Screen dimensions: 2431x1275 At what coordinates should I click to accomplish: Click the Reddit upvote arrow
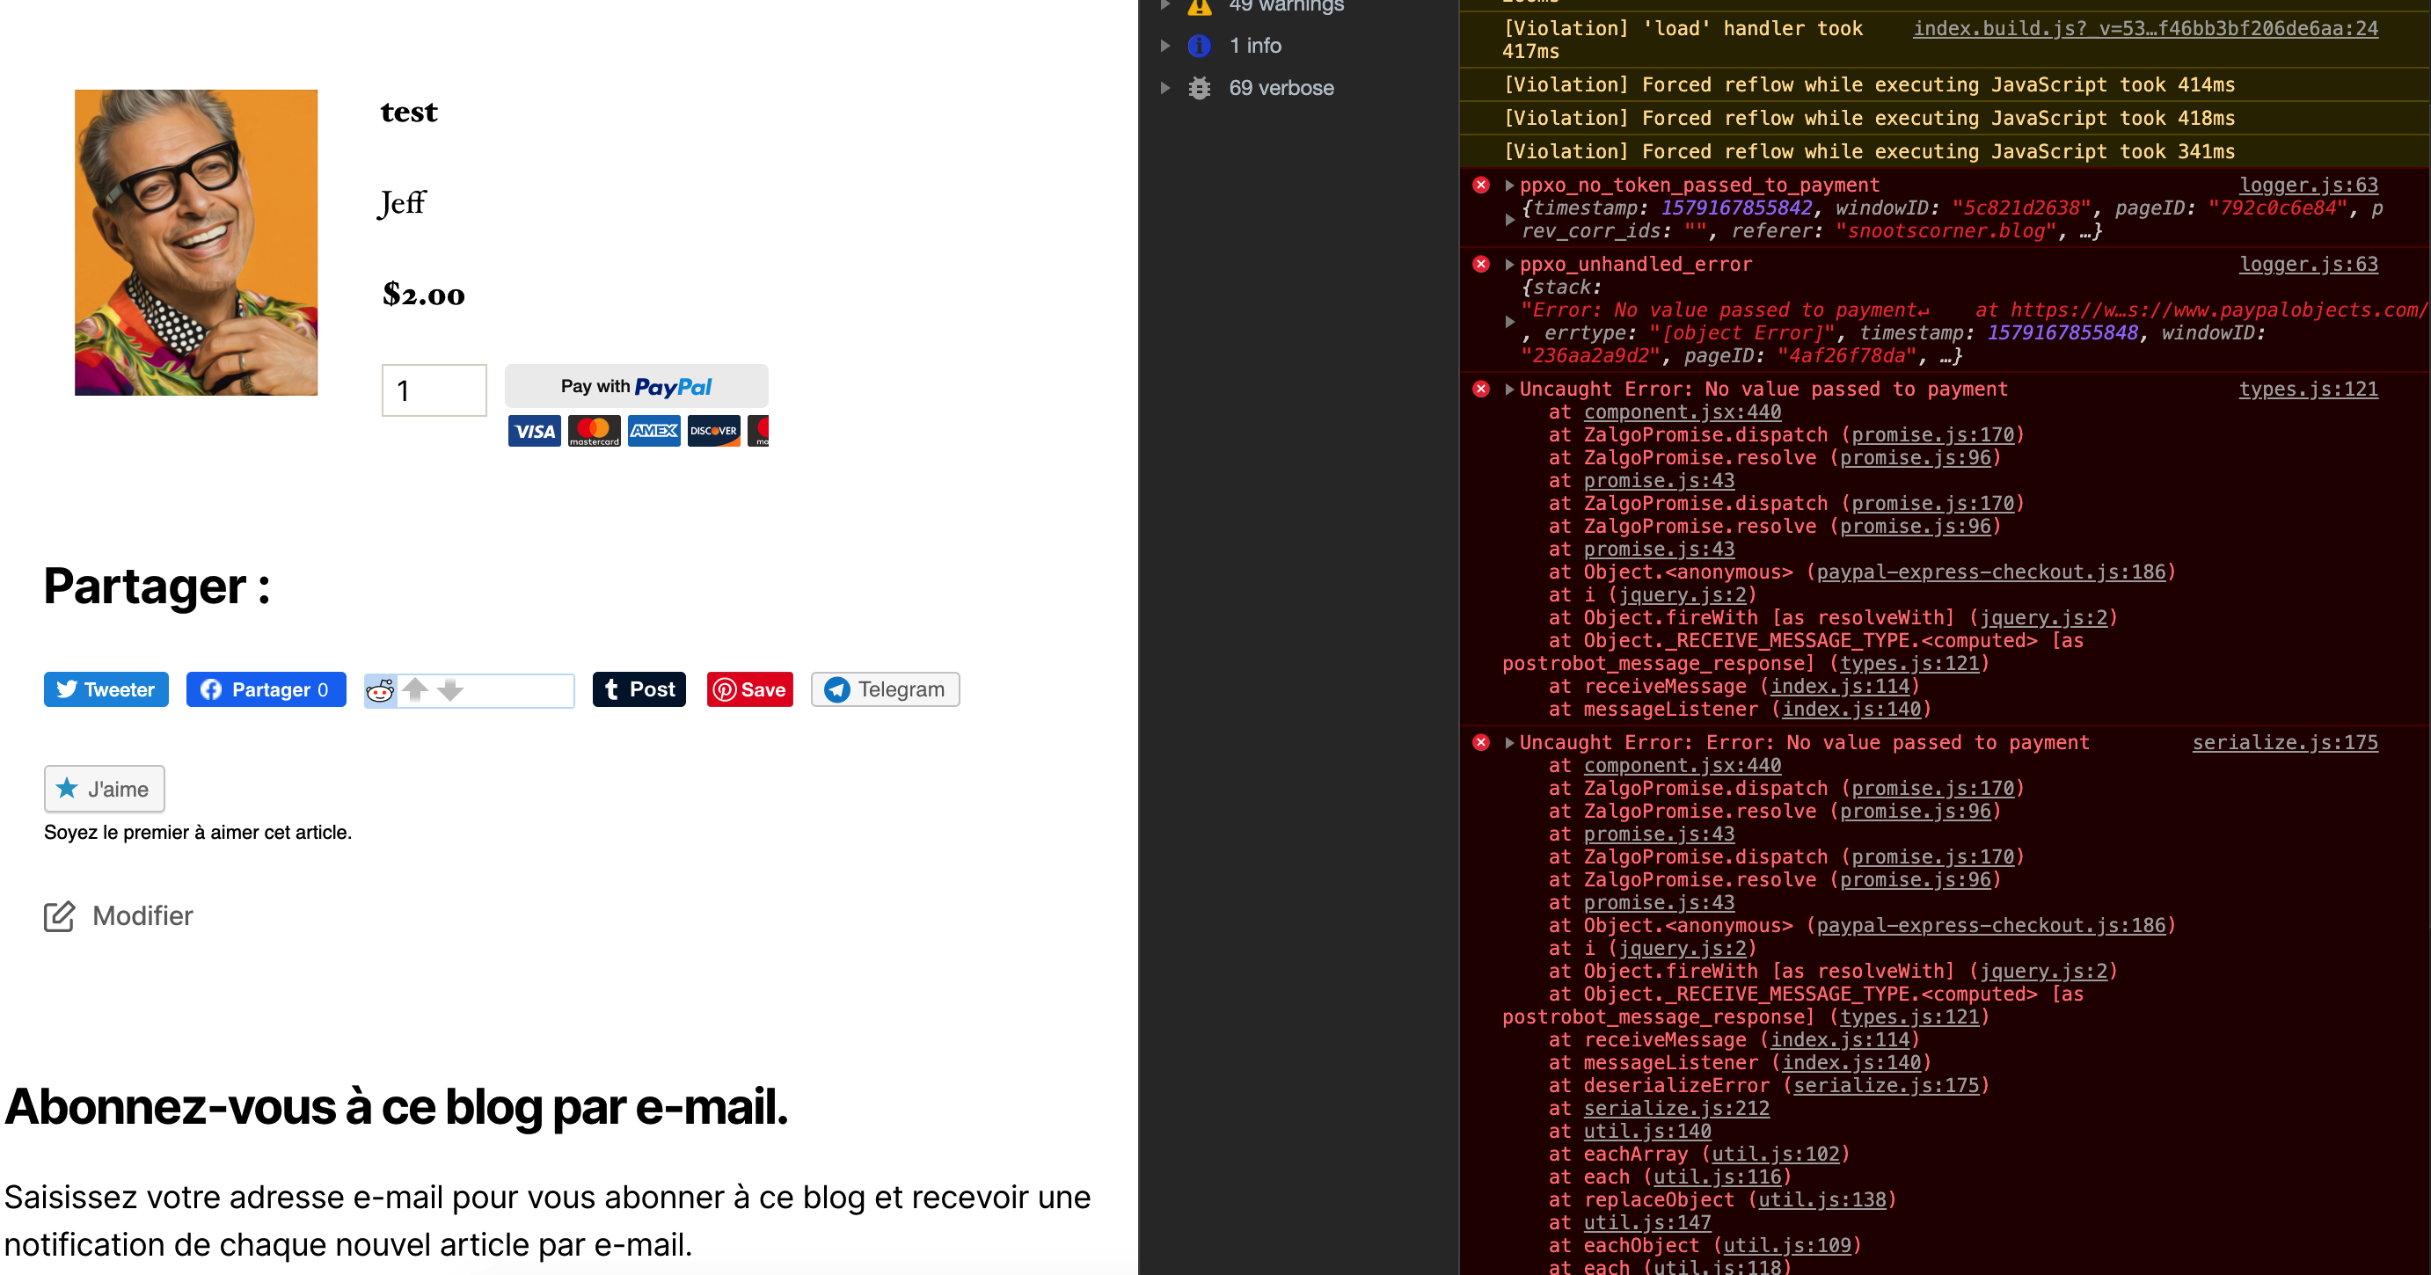click(415, 688)
